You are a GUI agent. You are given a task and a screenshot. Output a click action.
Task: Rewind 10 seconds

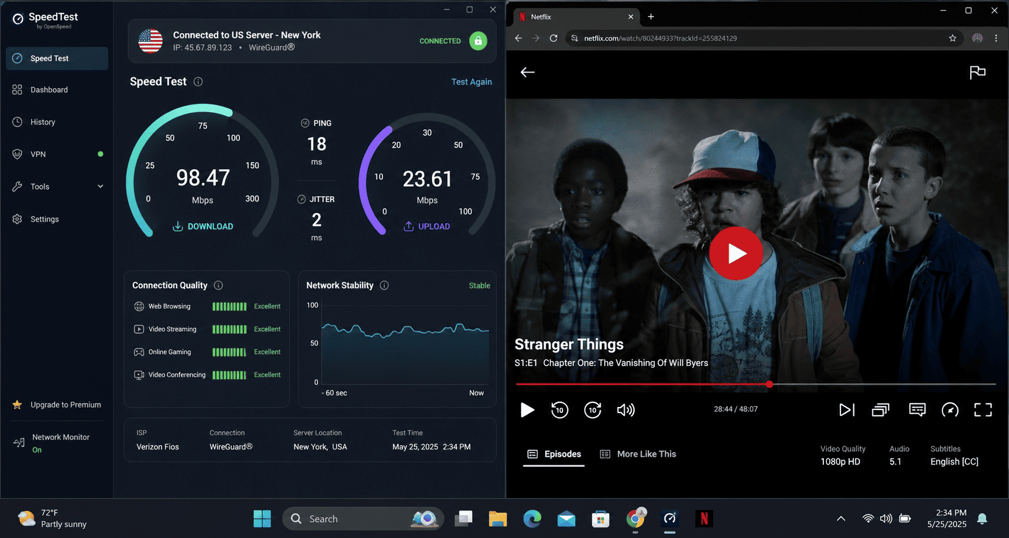(x=559, y=410)
